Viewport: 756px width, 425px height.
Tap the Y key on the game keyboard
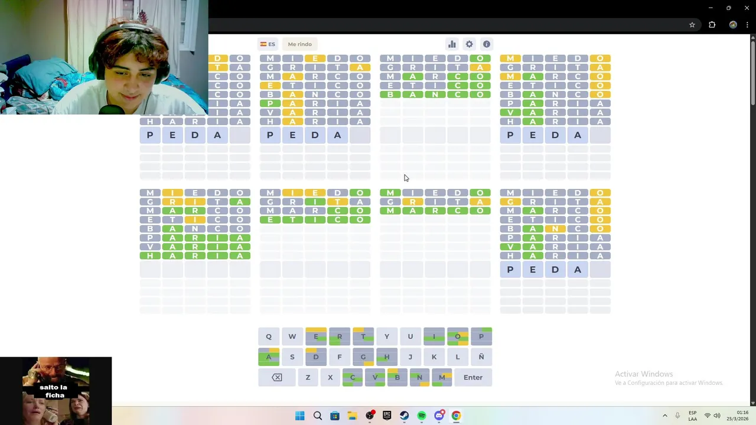(x=387, y=336)
